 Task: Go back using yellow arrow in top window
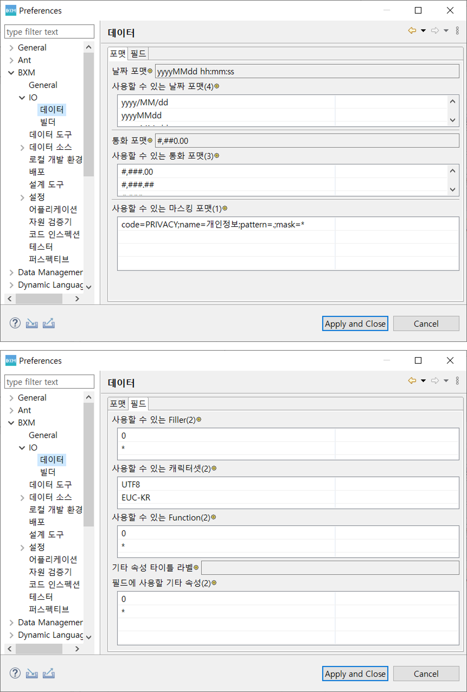click(412, 30)
